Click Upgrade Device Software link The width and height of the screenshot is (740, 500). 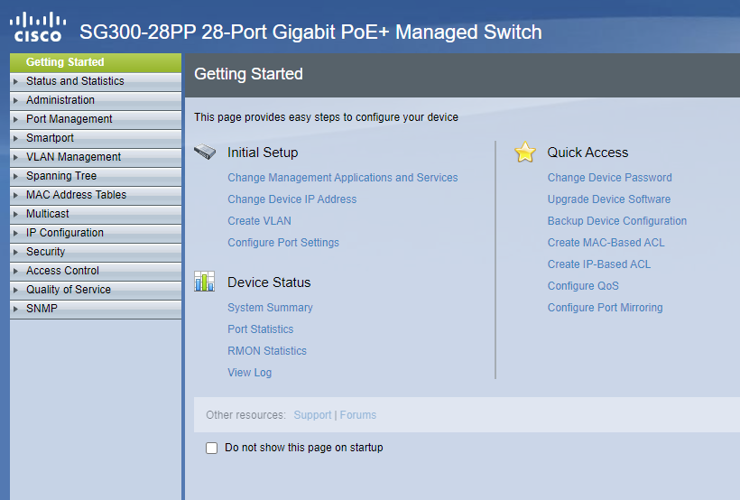tap(608, 199)
